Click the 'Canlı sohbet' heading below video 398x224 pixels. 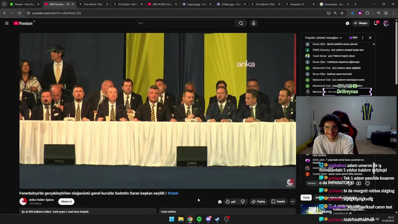[168, 212]
